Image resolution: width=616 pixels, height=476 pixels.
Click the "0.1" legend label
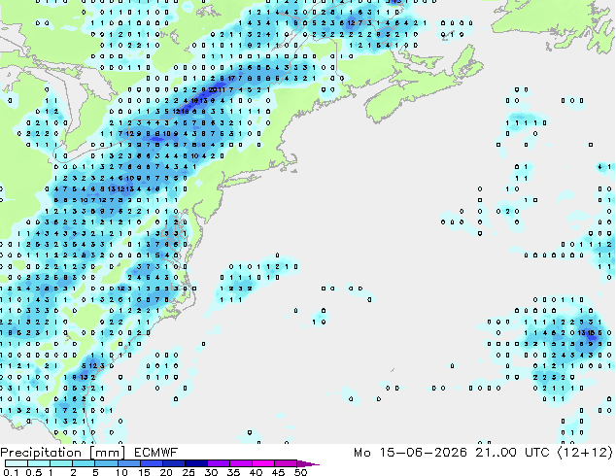(x=11, y=472)
